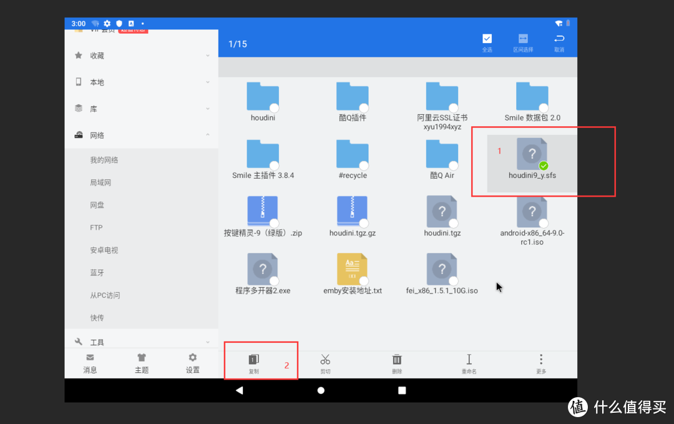Expand the 库 section chevron
This screenshot has width=674, height=424.
pos(208,109)
